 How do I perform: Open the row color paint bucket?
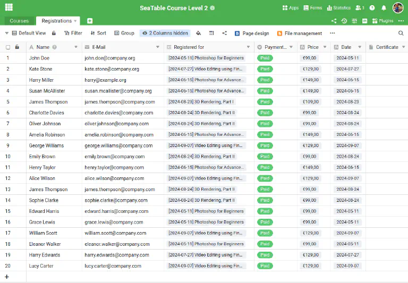(x=199, y=33)
